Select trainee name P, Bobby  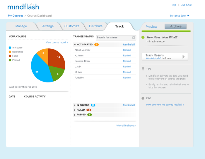pyautogui.click(x=79, y=78)
